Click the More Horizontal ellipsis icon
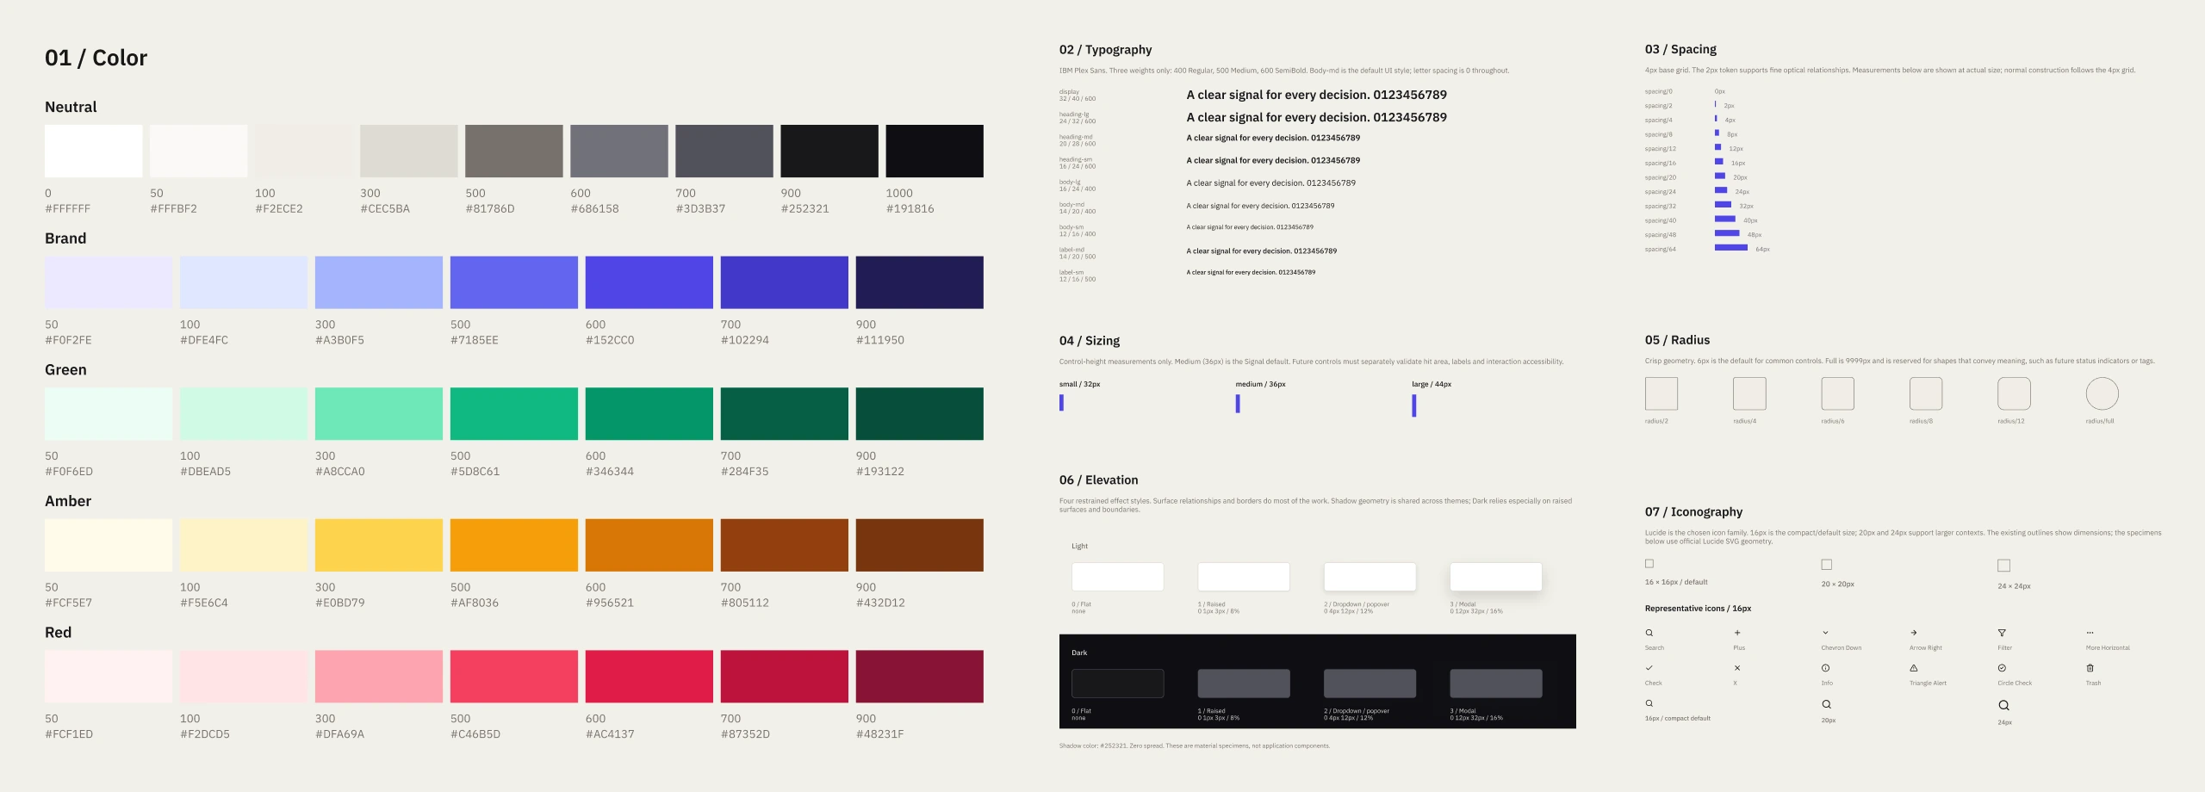 [2090, 633]
